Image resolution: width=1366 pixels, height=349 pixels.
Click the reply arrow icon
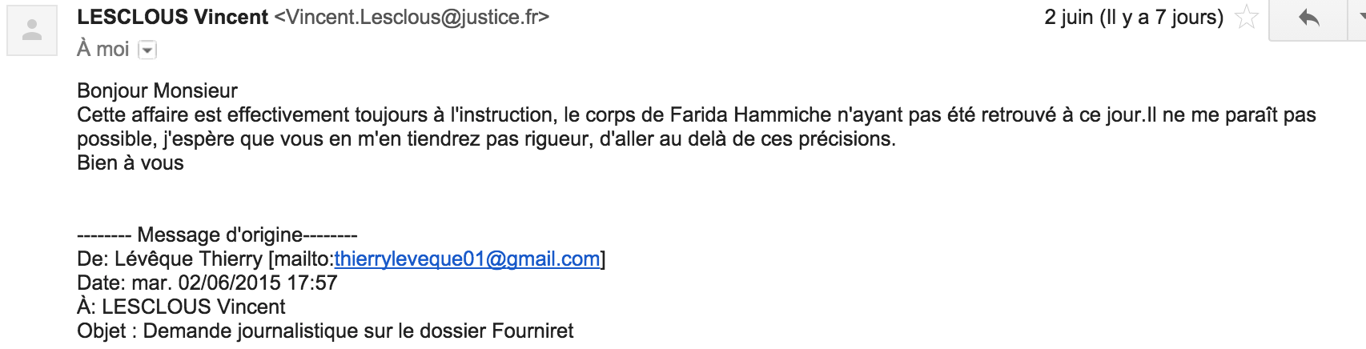(1308, 18)
